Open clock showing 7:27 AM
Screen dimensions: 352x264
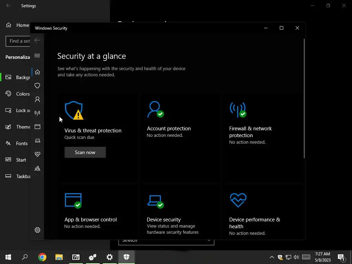(322, 257)
